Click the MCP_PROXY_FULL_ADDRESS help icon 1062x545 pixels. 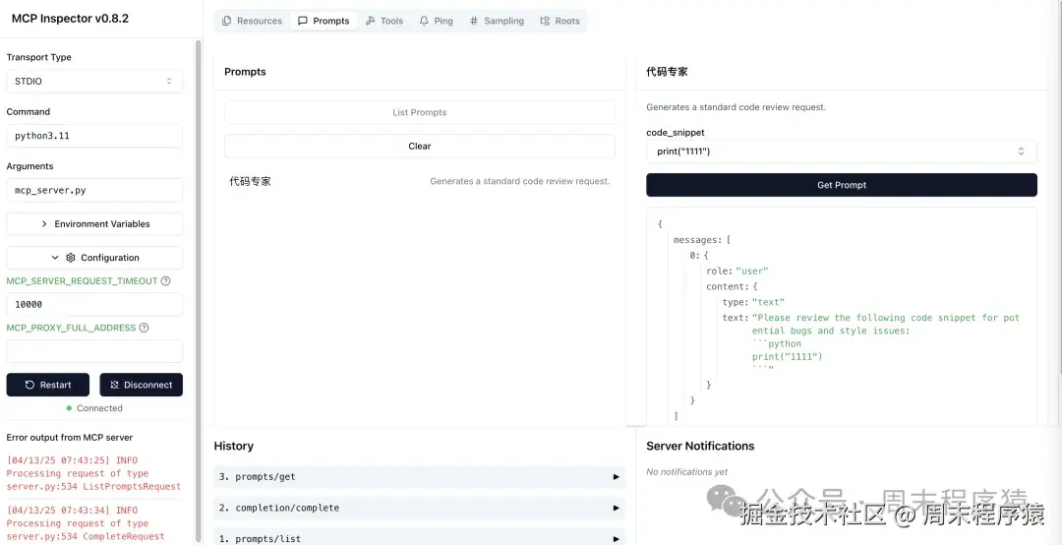(x=144, y=328)
